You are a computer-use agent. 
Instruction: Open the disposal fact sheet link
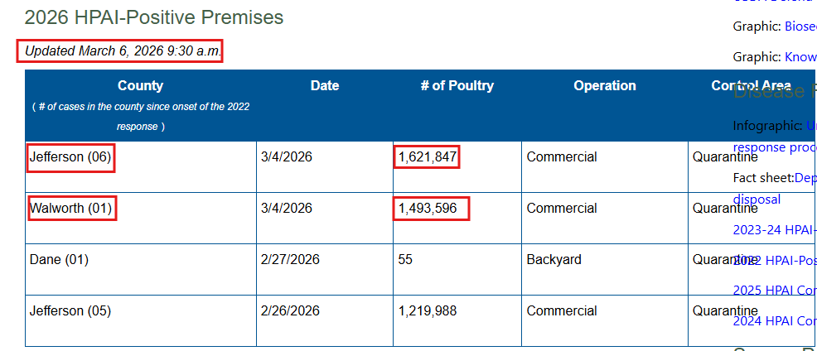click(x=757, y=200)
